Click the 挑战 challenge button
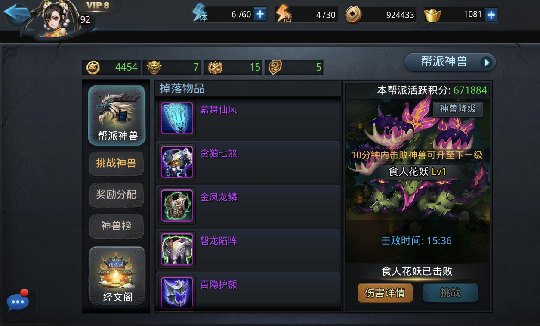The width and height of the screenshot is (540, 326). (451, 293)
